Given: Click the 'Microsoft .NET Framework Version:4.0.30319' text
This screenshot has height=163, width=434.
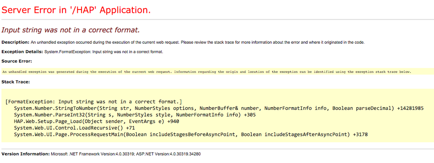Looking at the screenshot, I should 92,154.
